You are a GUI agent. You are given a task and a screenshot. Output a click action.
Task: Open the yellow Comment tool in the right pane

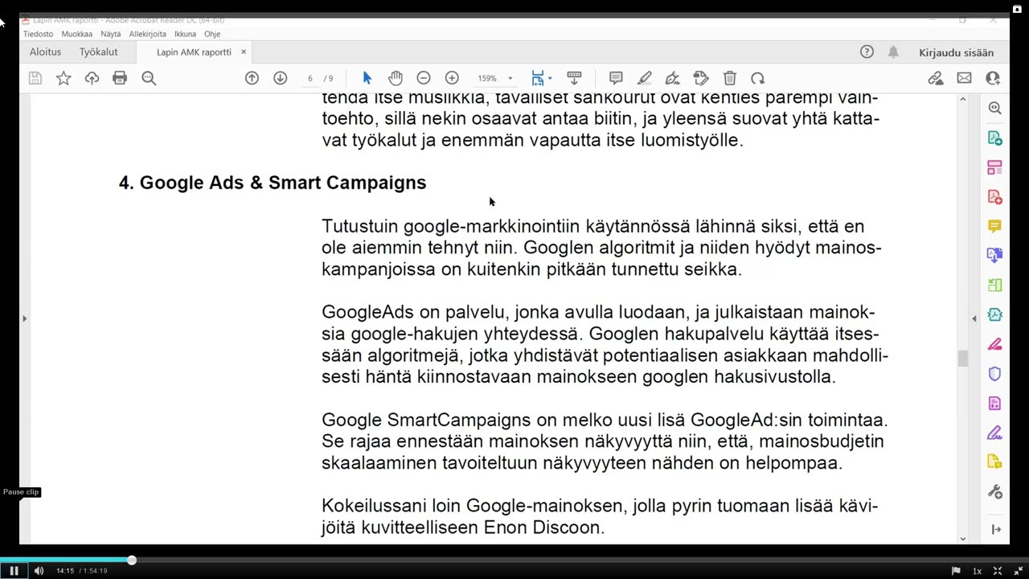point(994,226)
